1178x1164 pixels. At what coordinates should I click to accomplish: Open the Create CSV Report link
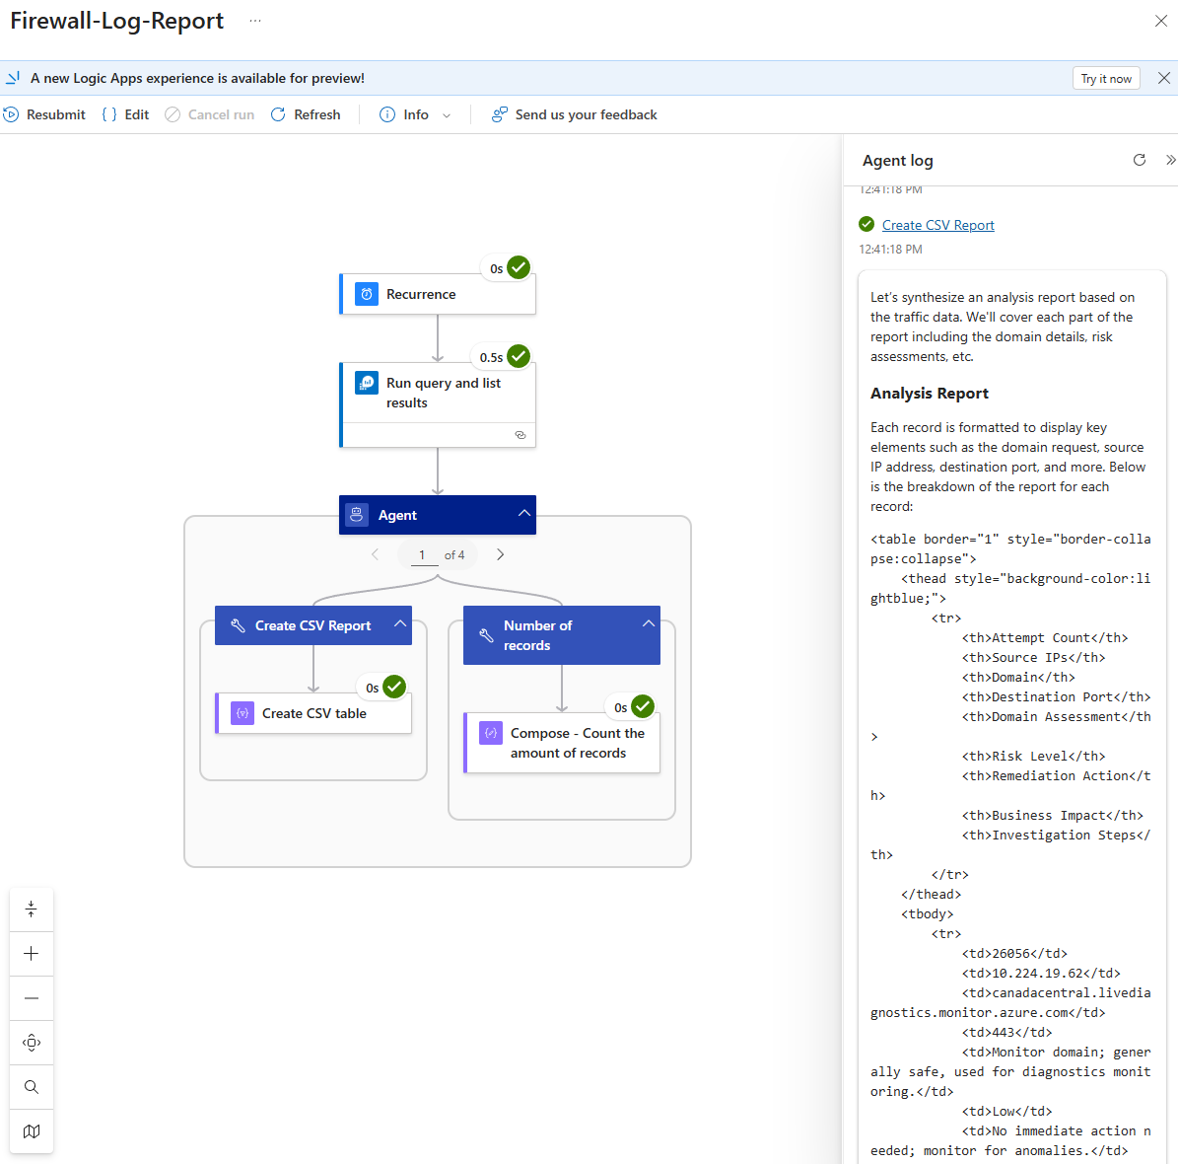937,225
